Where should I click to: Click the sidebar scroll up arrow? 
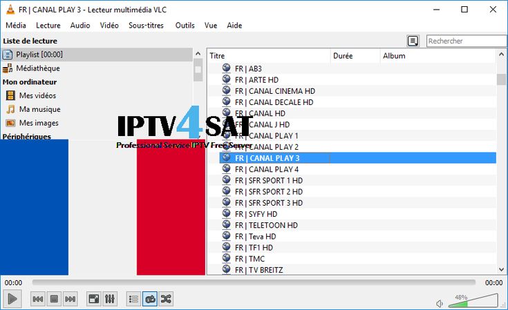pyautogui.click(x=198, y=53)
